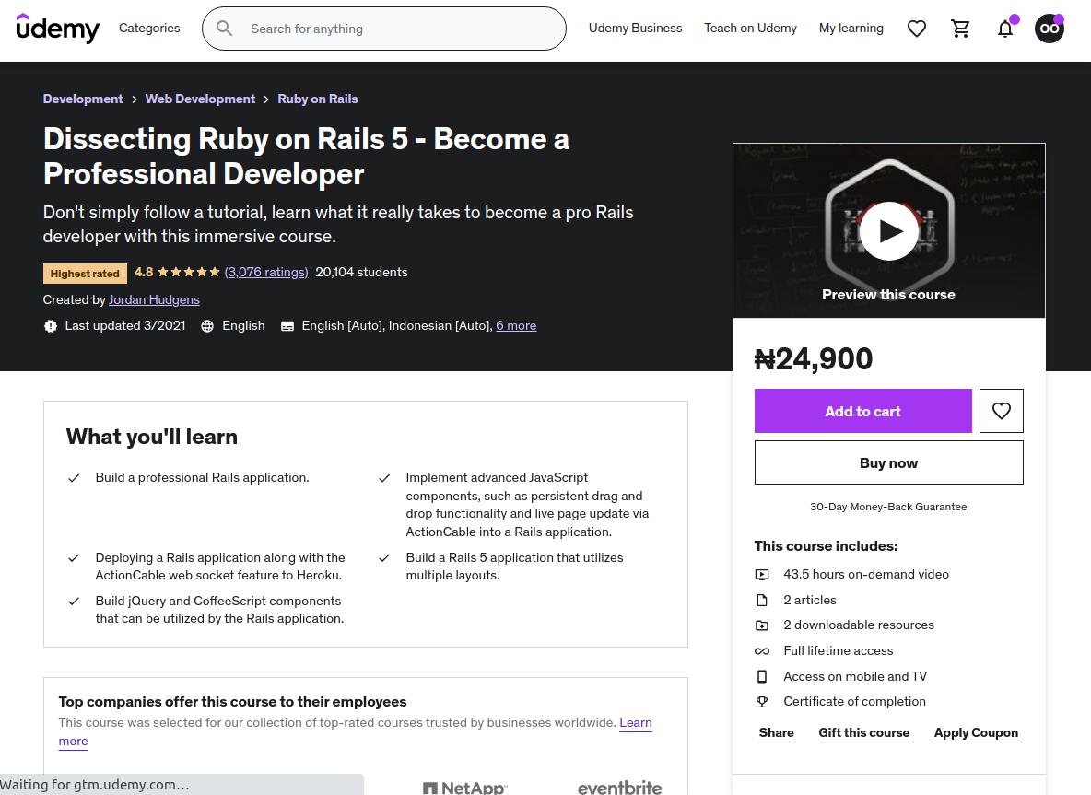Click 'This course includes:' heading
The width and height of the screenshot is (1091, 795).
tap(826, 546)
